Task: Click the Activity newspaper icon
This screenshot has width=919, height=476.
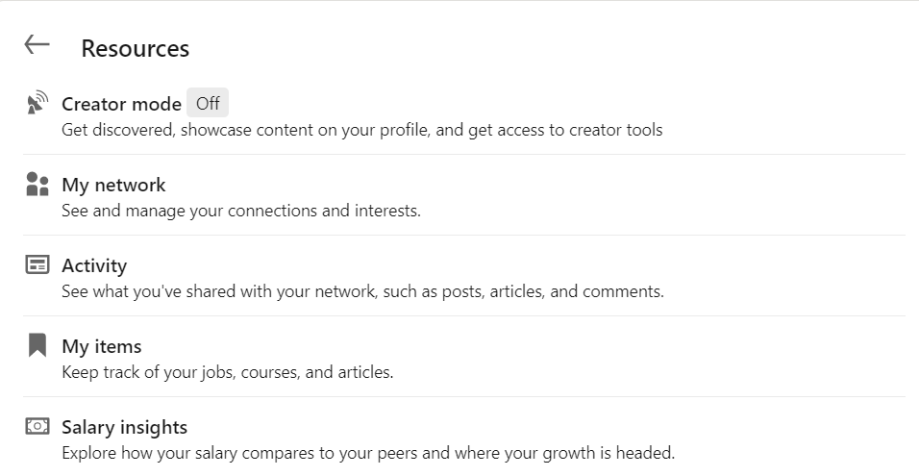Action: (x=37, y=265)
